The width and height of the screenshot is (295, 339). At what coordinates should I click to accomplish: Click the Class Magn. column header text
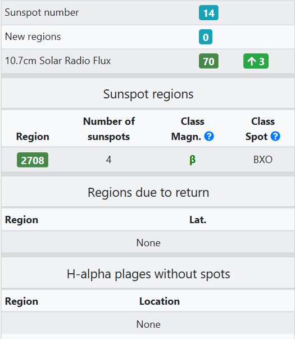tap(187, 129)
